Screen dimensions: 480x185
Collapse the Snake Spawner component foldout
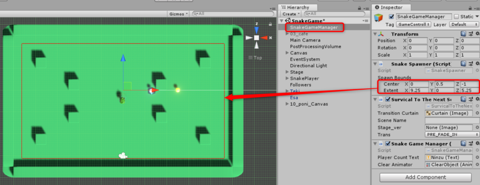[x=375, y=64]
